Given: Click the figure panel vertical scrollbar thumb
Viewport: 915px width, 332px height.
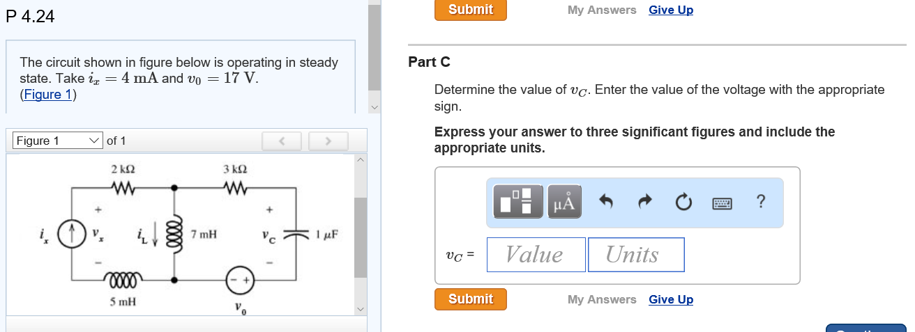Looking at the screenshot, I should coord(361,237).
